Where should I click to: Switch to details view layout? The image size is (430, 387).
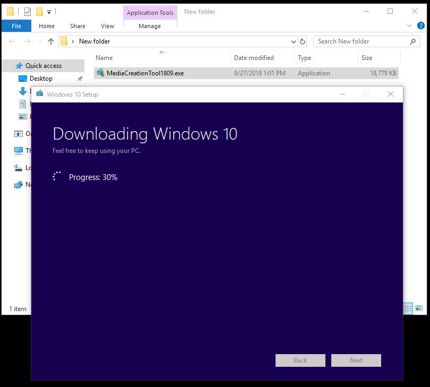coord(408,308)
